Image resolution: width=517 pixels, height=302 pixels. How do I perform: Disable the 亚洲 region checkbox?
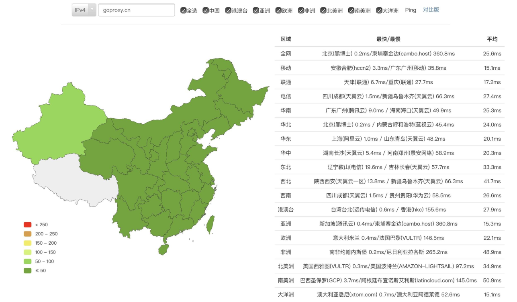(x=256, y=10)
